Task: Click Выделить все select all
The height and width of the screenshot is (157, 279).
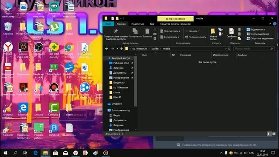Action: pyautogui.click(x=255, y=29)
